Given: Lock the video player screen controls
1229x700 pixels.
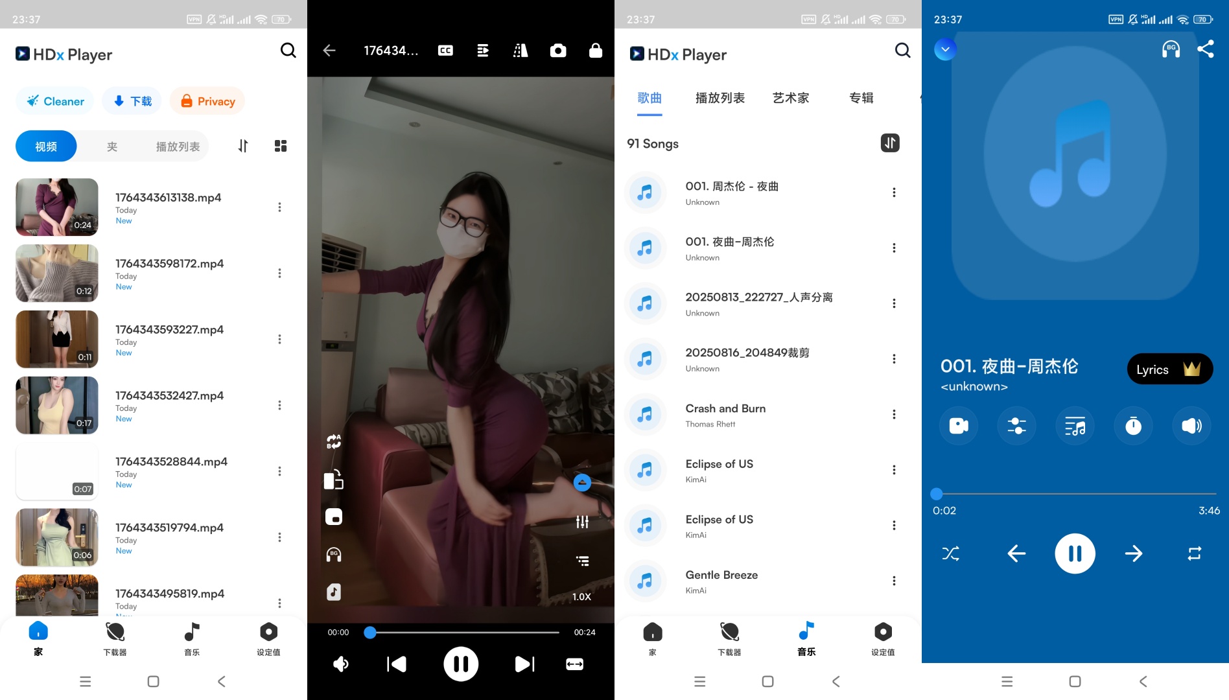Looking at the screenshot, I should tap(595, 51).
